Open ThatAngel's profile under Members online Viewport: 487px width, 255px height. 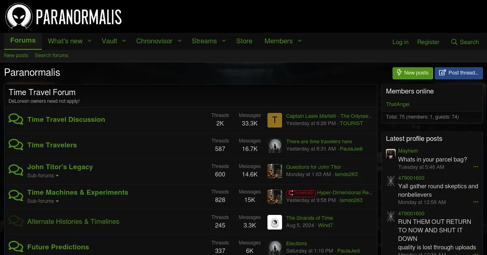pos(398,104)
